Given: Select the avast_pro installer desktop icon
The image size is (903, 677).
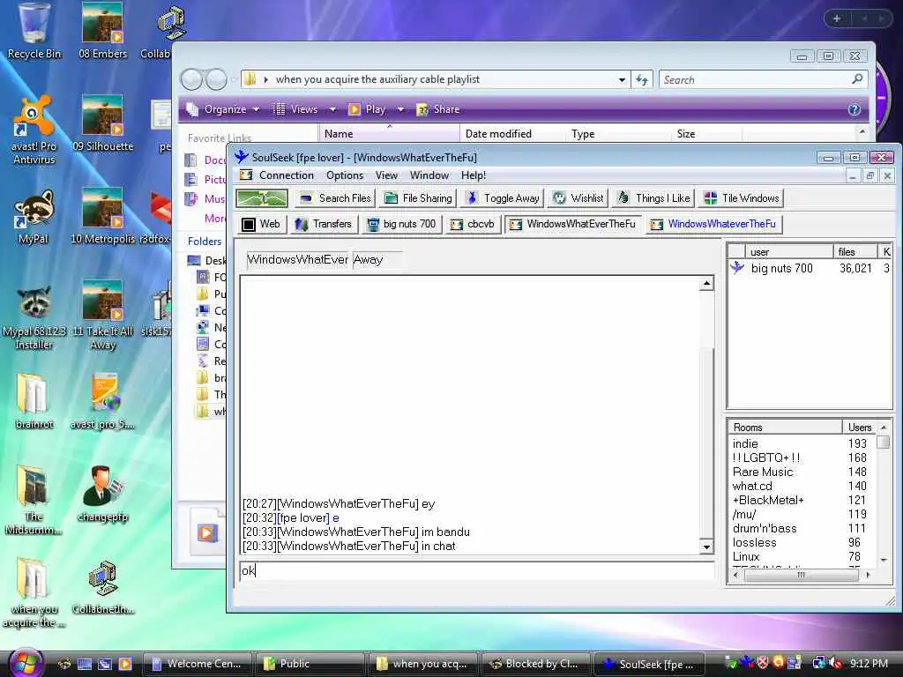Looking at the screenshot, I should [102, 401].
